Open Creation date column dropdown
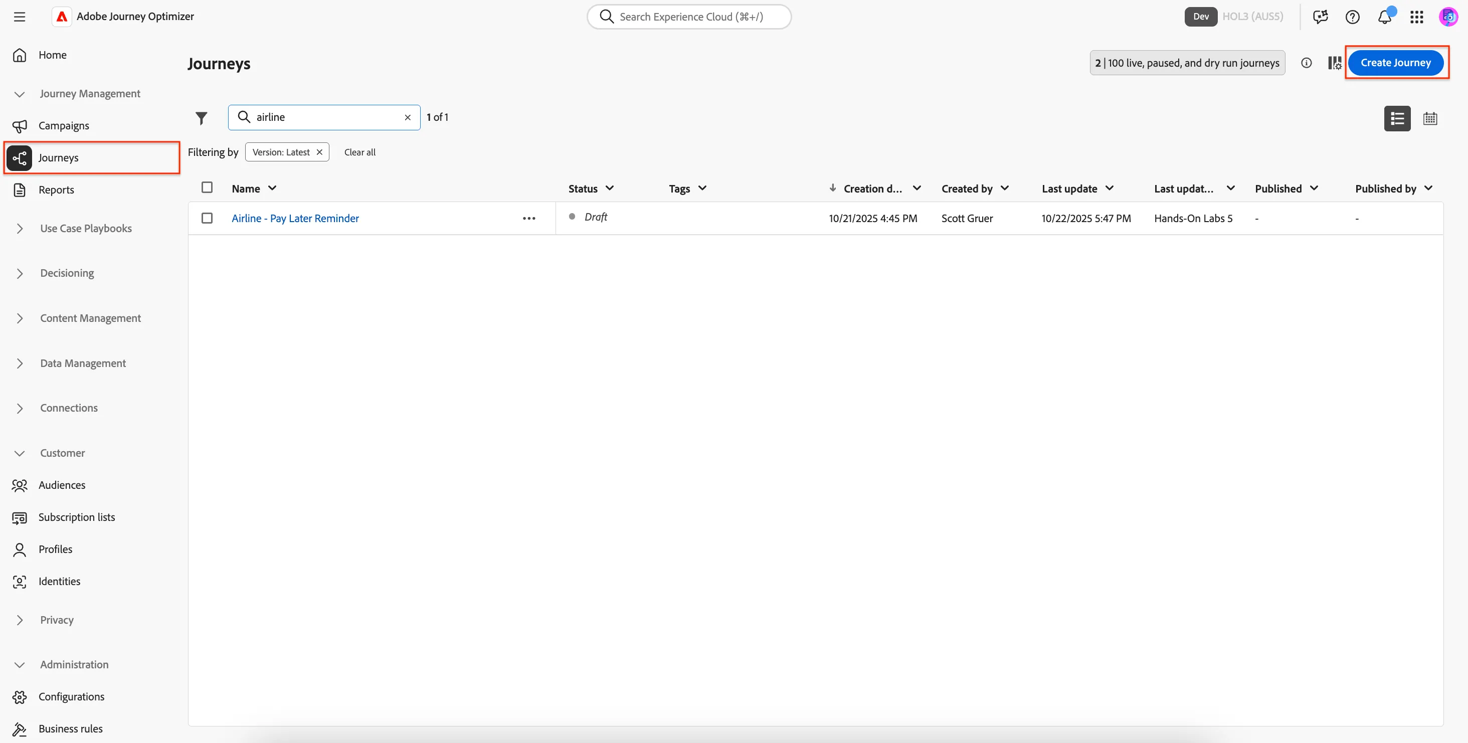Viewport: 1468px width, 743px height. coord(917,188)
